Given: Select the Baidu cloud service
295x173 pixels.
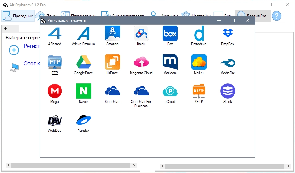Looking at the screenshot, I should click(141, 33).
